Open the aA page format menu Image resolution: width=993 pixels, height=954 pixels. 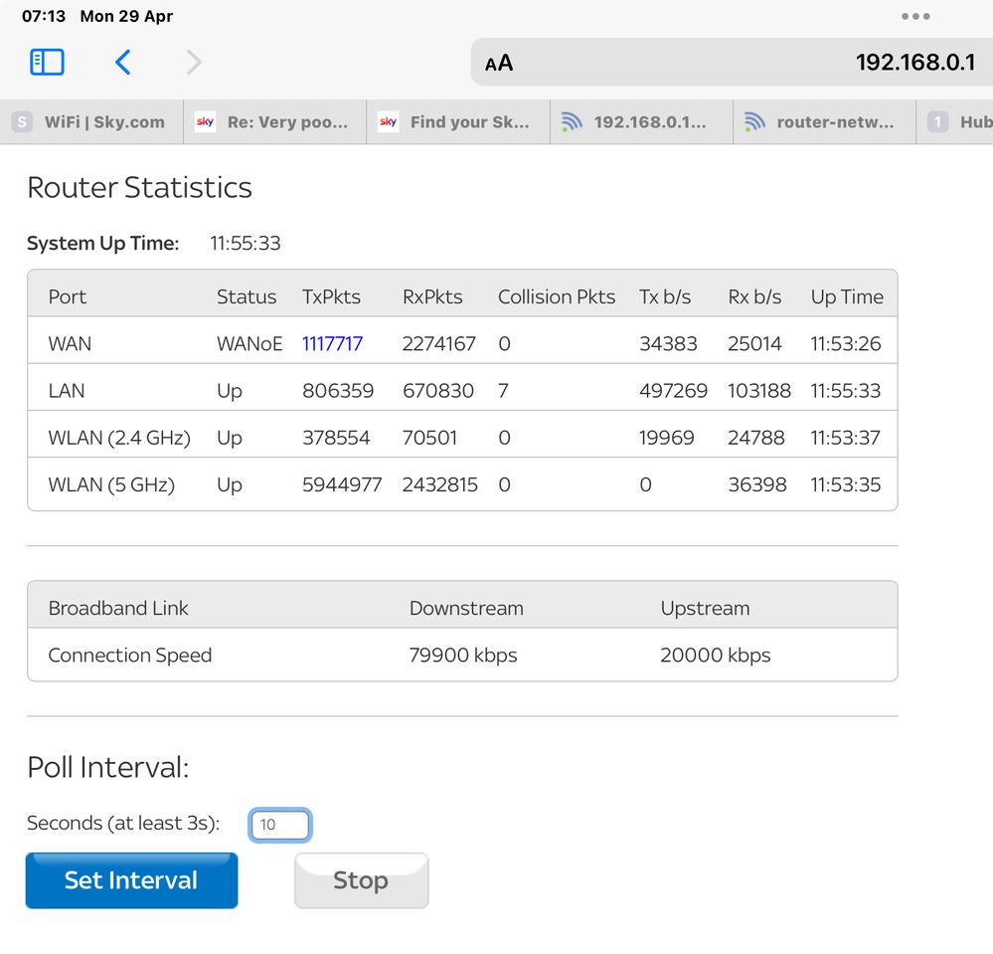pyautogui.click(x=499, y=64)
